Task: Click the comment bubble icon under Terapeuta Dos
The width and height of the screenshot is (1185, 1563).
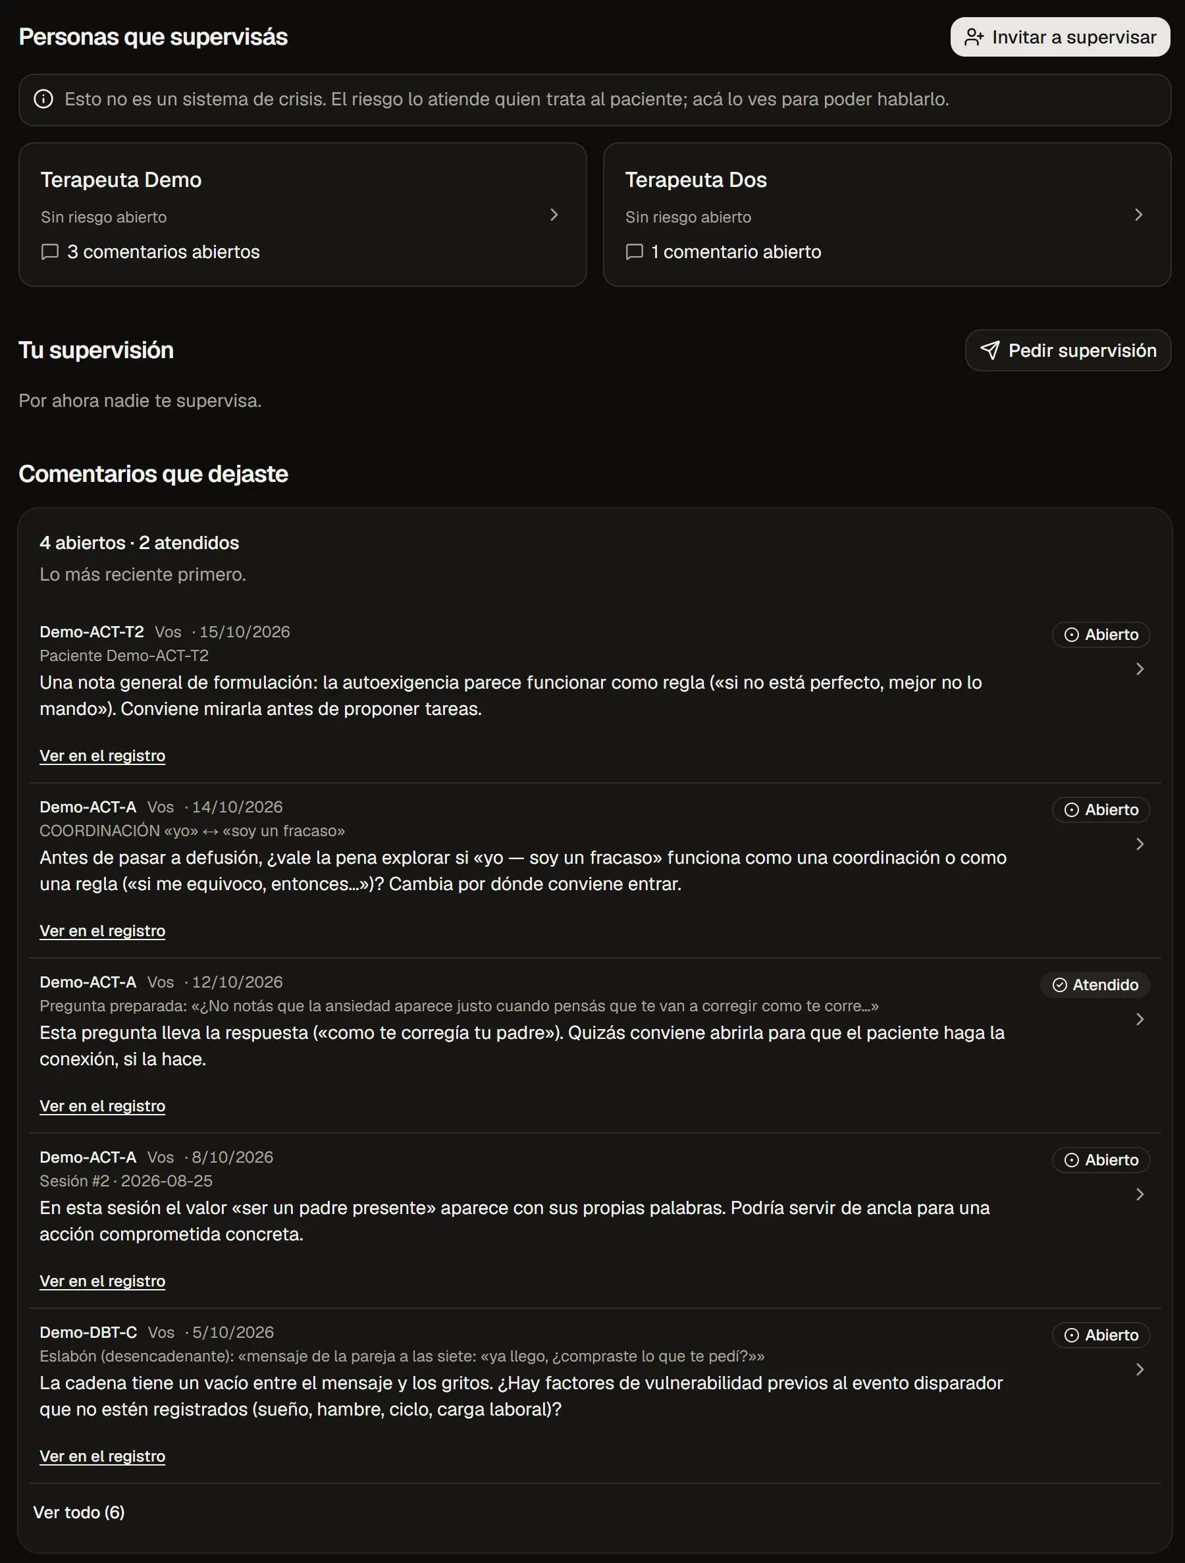Action: (x=634, y=252)
